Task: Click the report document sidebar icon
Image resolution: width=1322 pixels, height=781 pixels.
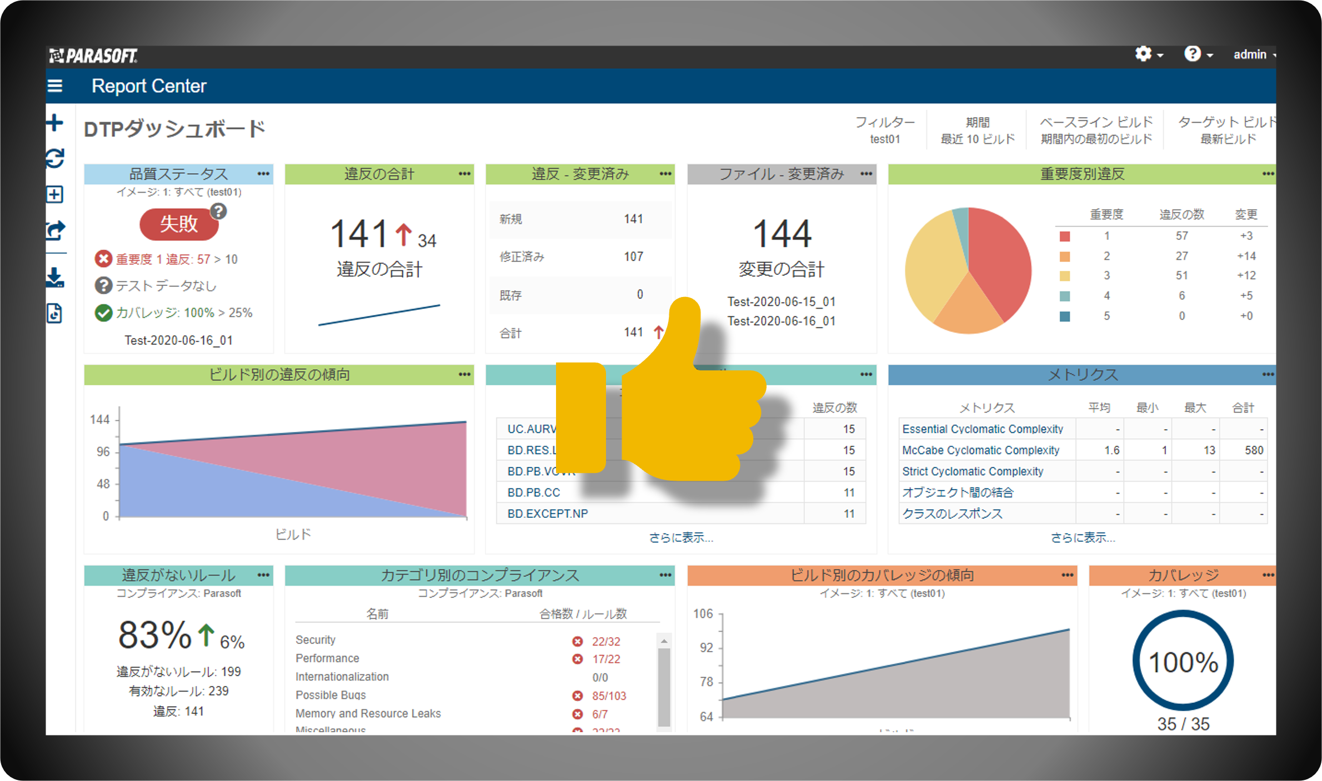Action: [x=54, y=313]
